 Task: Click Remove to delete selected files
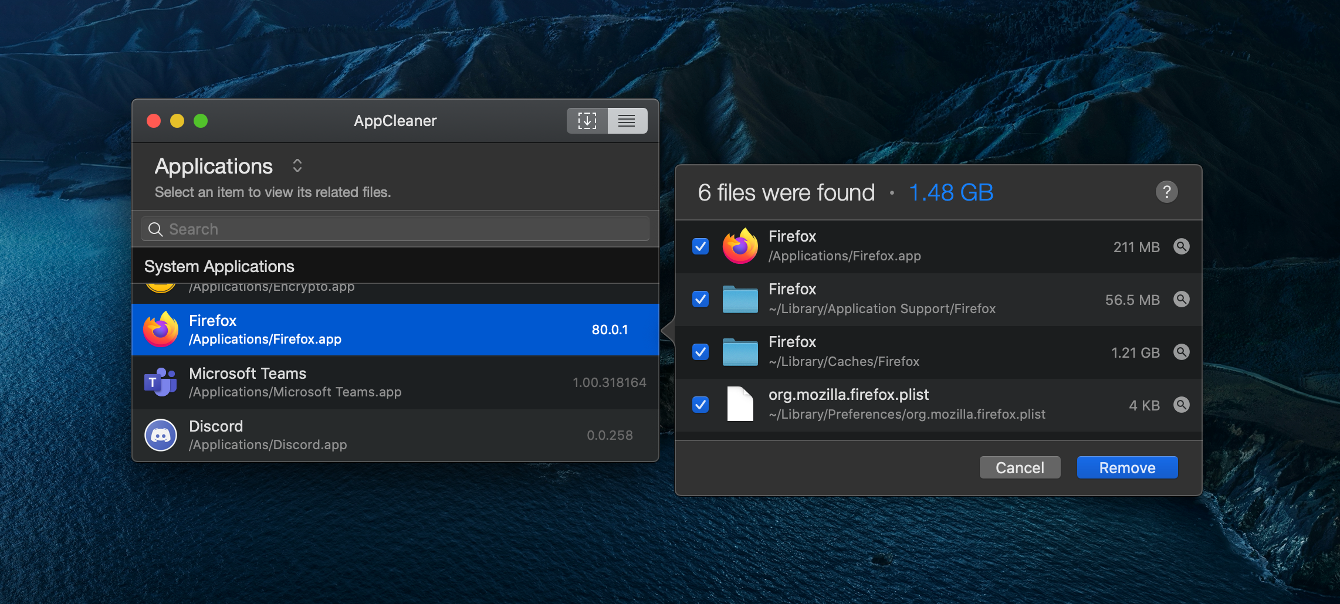[1127, 467]
